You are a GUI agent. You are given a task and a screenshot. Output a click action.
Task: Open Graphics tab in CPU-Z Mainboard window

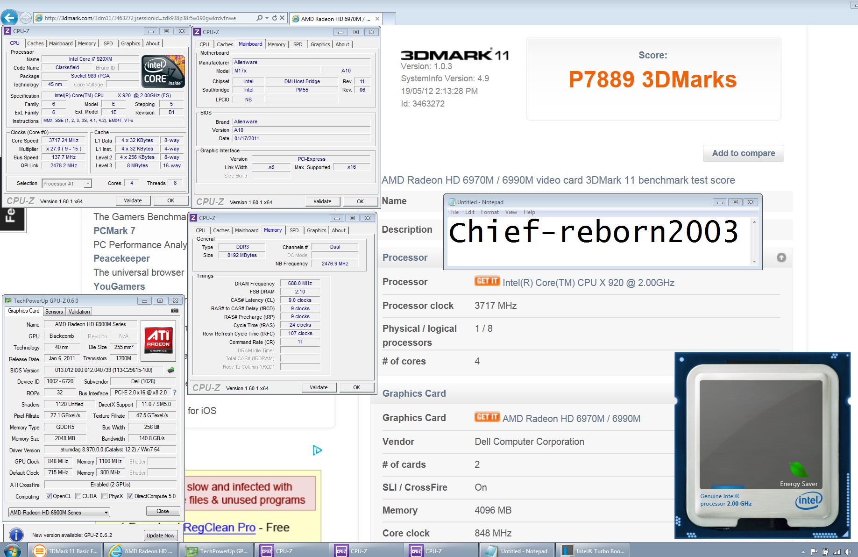[x=320, y=44]
